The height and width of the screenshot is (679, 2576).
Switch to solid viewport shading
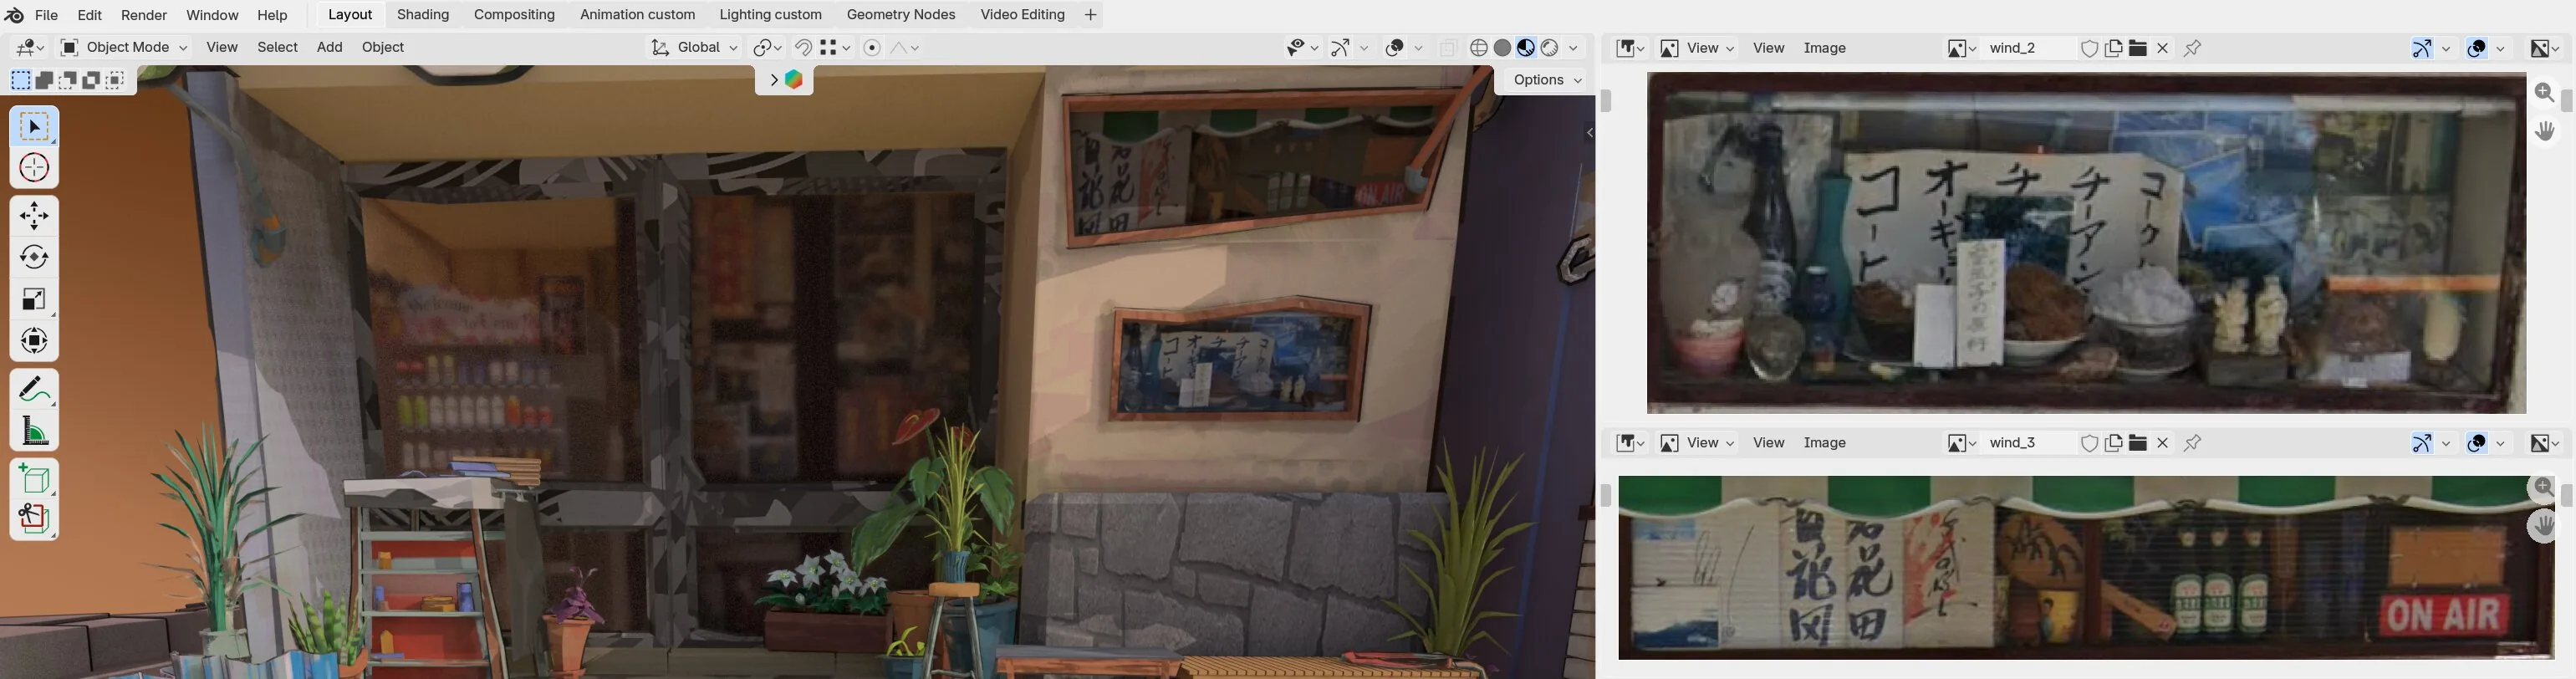click(1502, 48)
